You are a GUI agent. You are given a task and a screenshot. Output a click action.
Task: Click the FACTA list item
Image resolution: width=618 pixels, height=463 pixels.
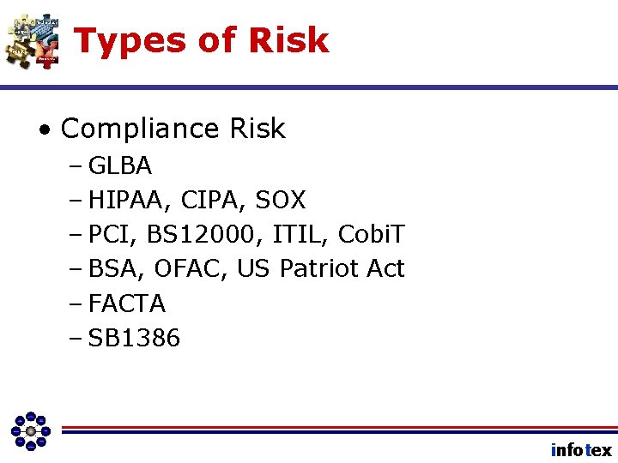click(127, 304)
